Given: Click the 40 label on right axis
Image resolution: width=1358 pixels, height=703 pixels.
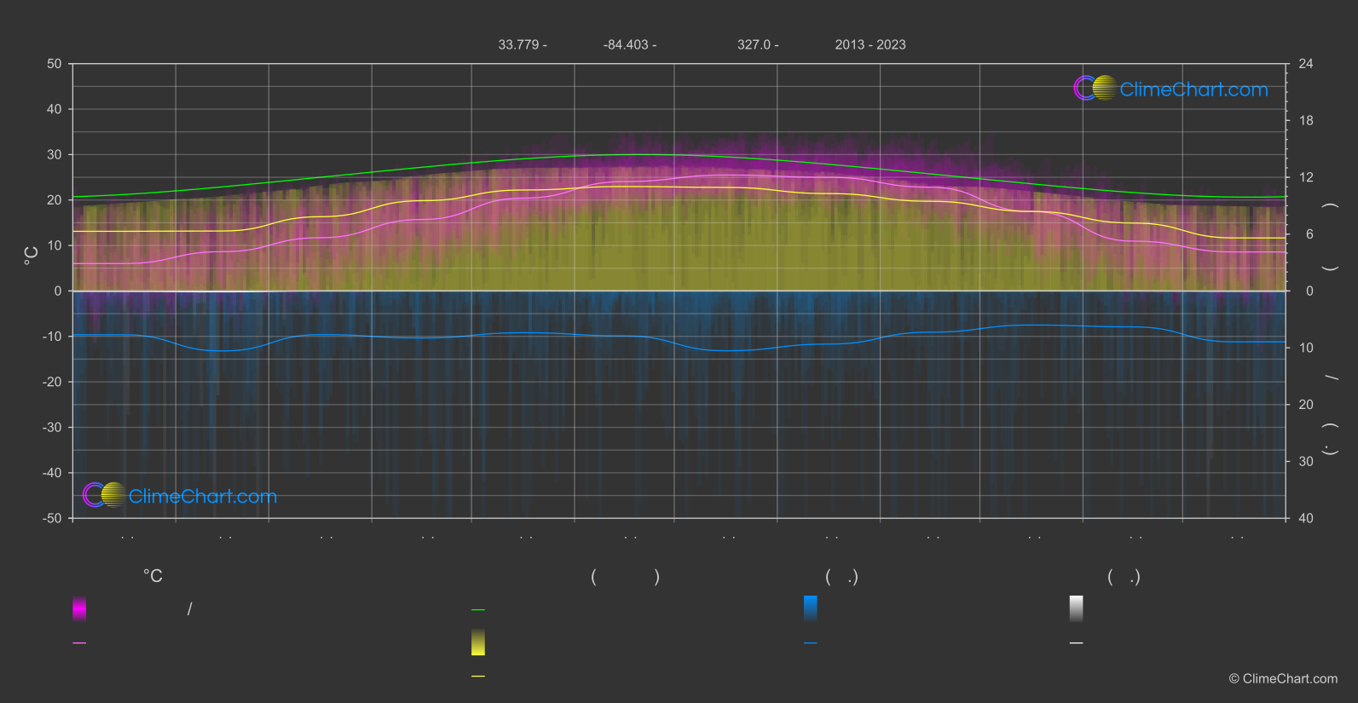Looking at the screenshot, I should click(1306, 518).
